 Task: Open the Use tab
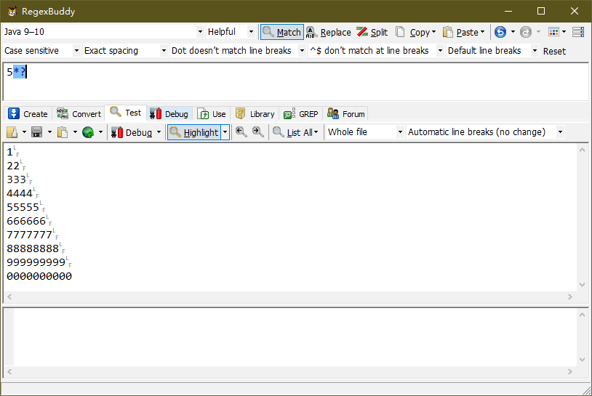pyautogui.click(x=212, y=113)
